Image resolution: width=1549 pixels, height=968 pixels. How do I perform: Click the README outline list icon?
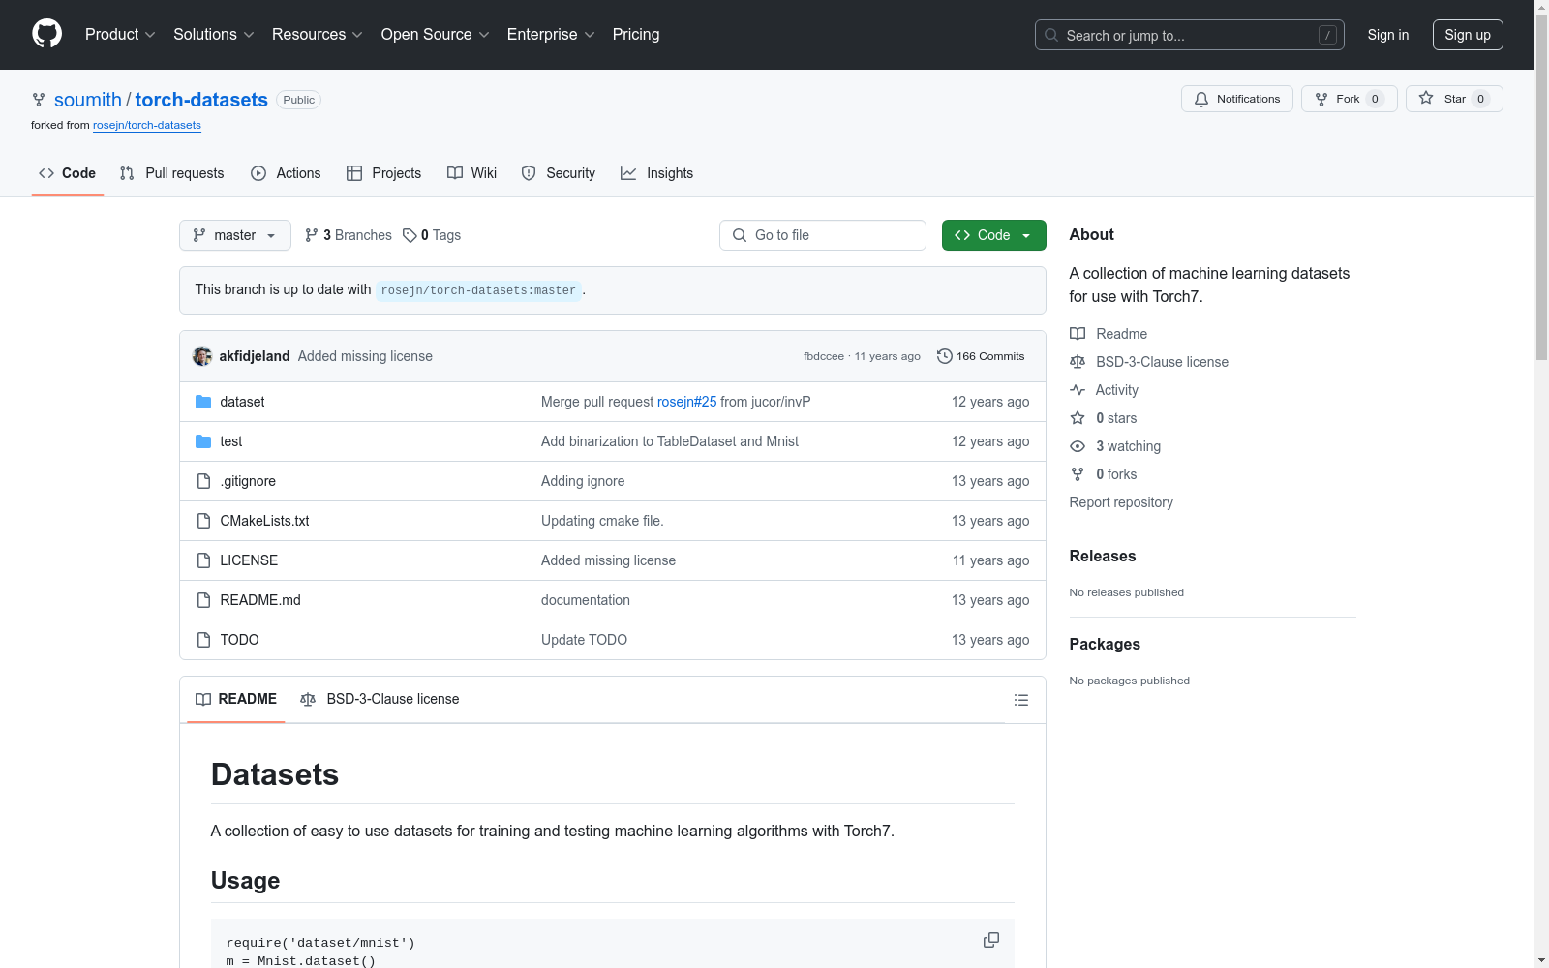pyautogui.click(x=1021, y=700)
